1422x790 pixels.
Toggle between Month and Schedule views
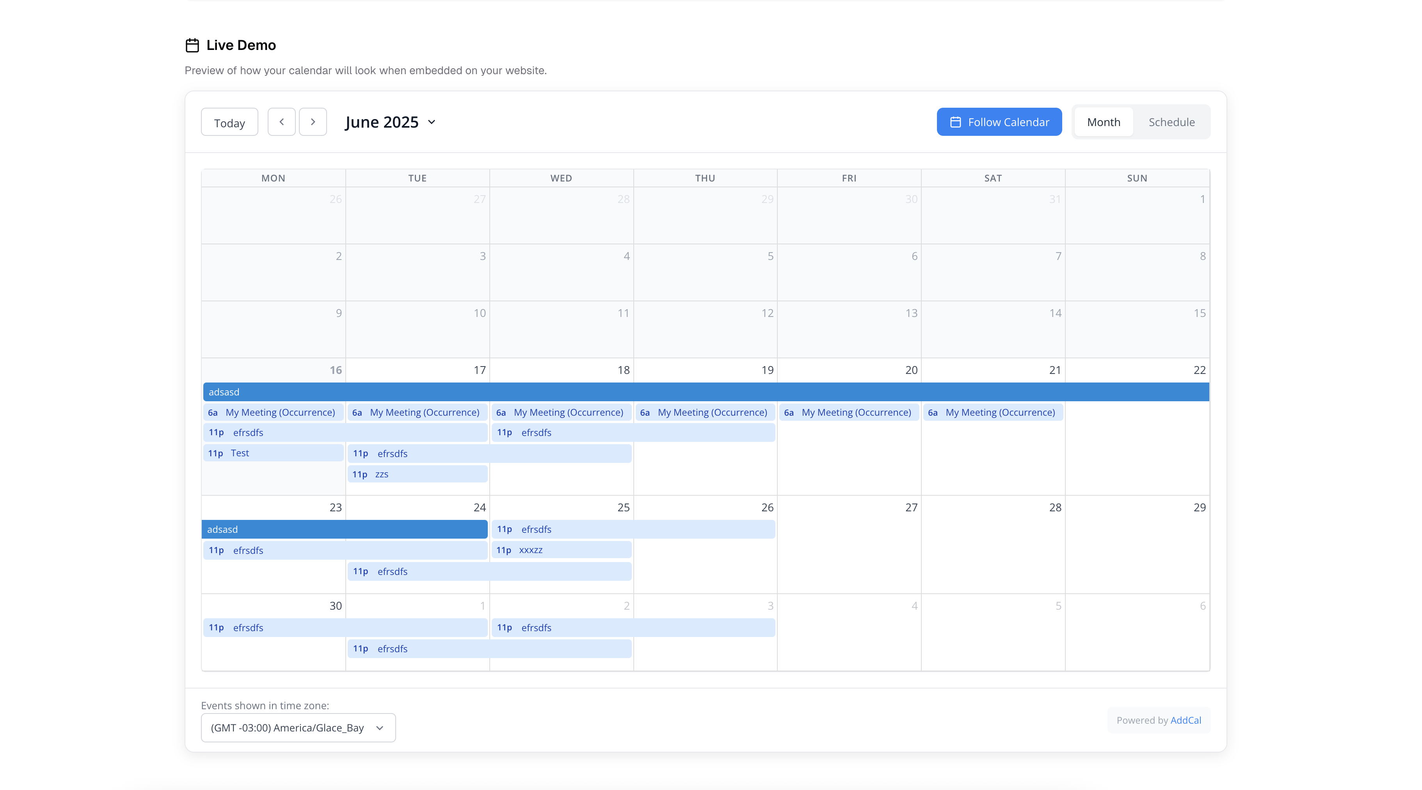(1171, 121)
